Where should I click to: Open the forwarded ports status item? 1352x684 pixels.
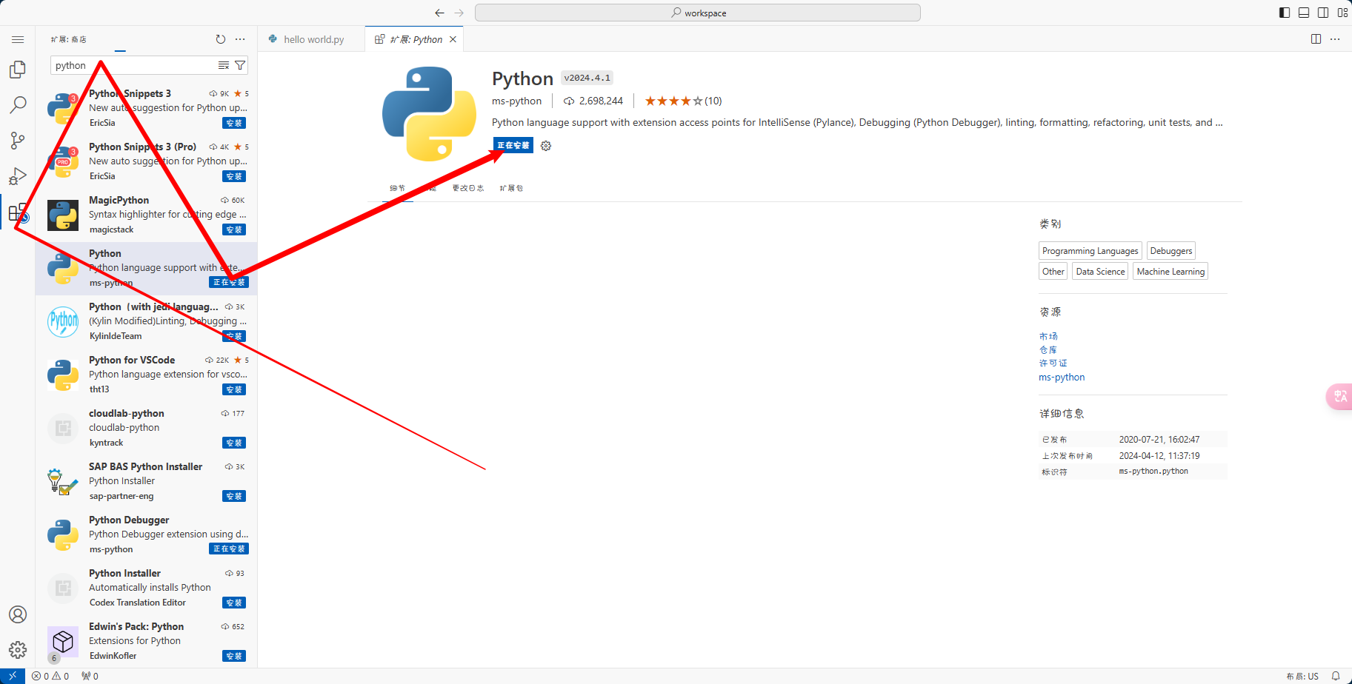pos(90,676)
